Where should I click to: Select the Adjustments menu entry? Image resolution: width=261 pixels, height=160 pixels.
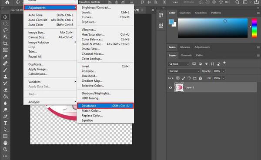50,8
